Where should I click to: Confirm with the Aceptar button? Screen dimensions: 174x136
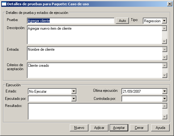tap(119, 128)
